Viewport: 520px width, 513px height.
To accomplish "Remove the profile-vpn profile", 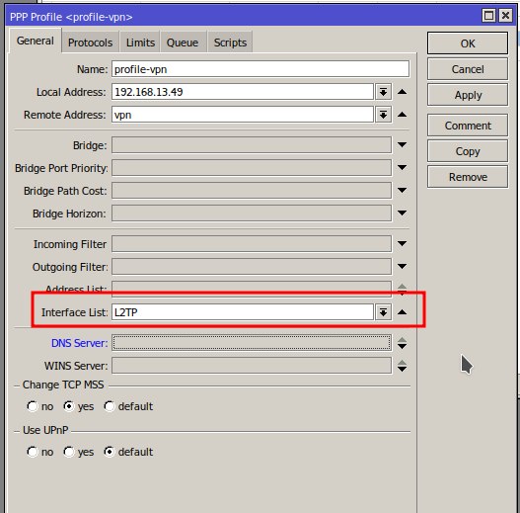I will click(468, 177).
